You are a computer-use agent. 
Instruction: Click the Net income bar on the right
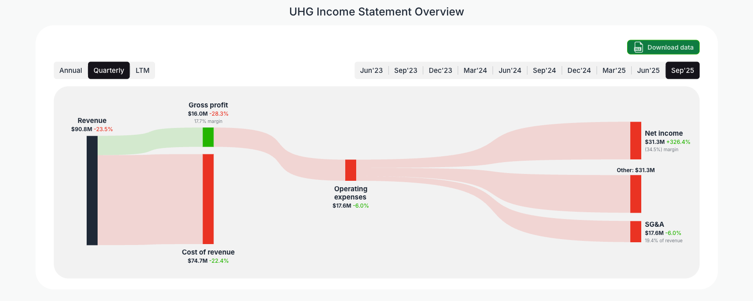(x=635, y=139)
